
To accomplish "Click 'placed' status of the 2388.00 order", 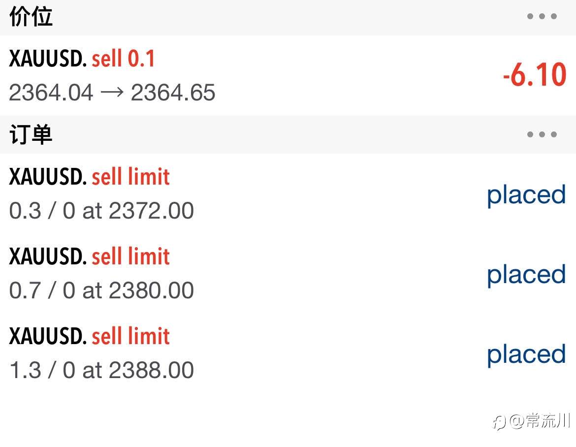I will tap(526, 354).
